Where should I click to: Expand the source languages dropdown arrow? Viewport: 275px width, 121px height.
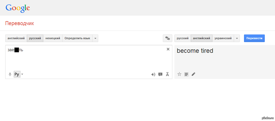pyautogui.click(x=95, y=38)
